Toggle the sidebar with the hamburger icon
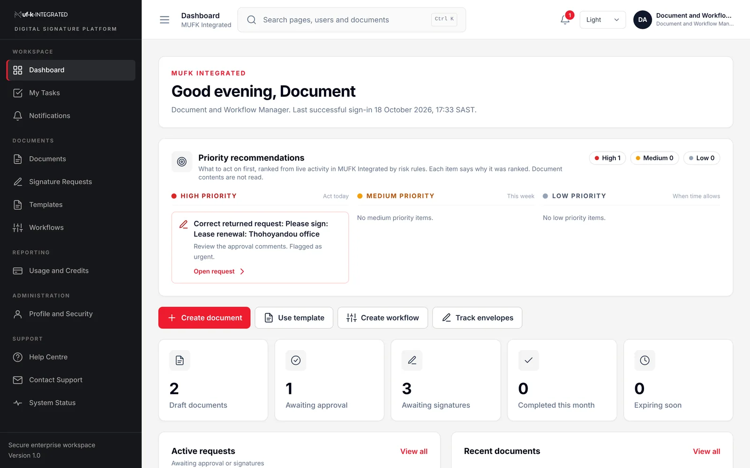 [x=165, y=20]
